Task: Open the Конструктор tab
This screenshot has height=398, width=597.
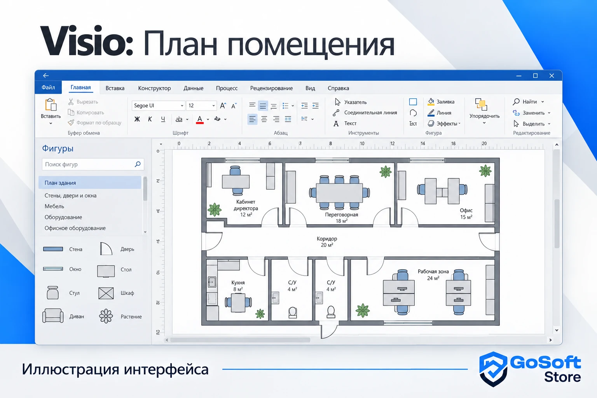Action: coord(154,88)
